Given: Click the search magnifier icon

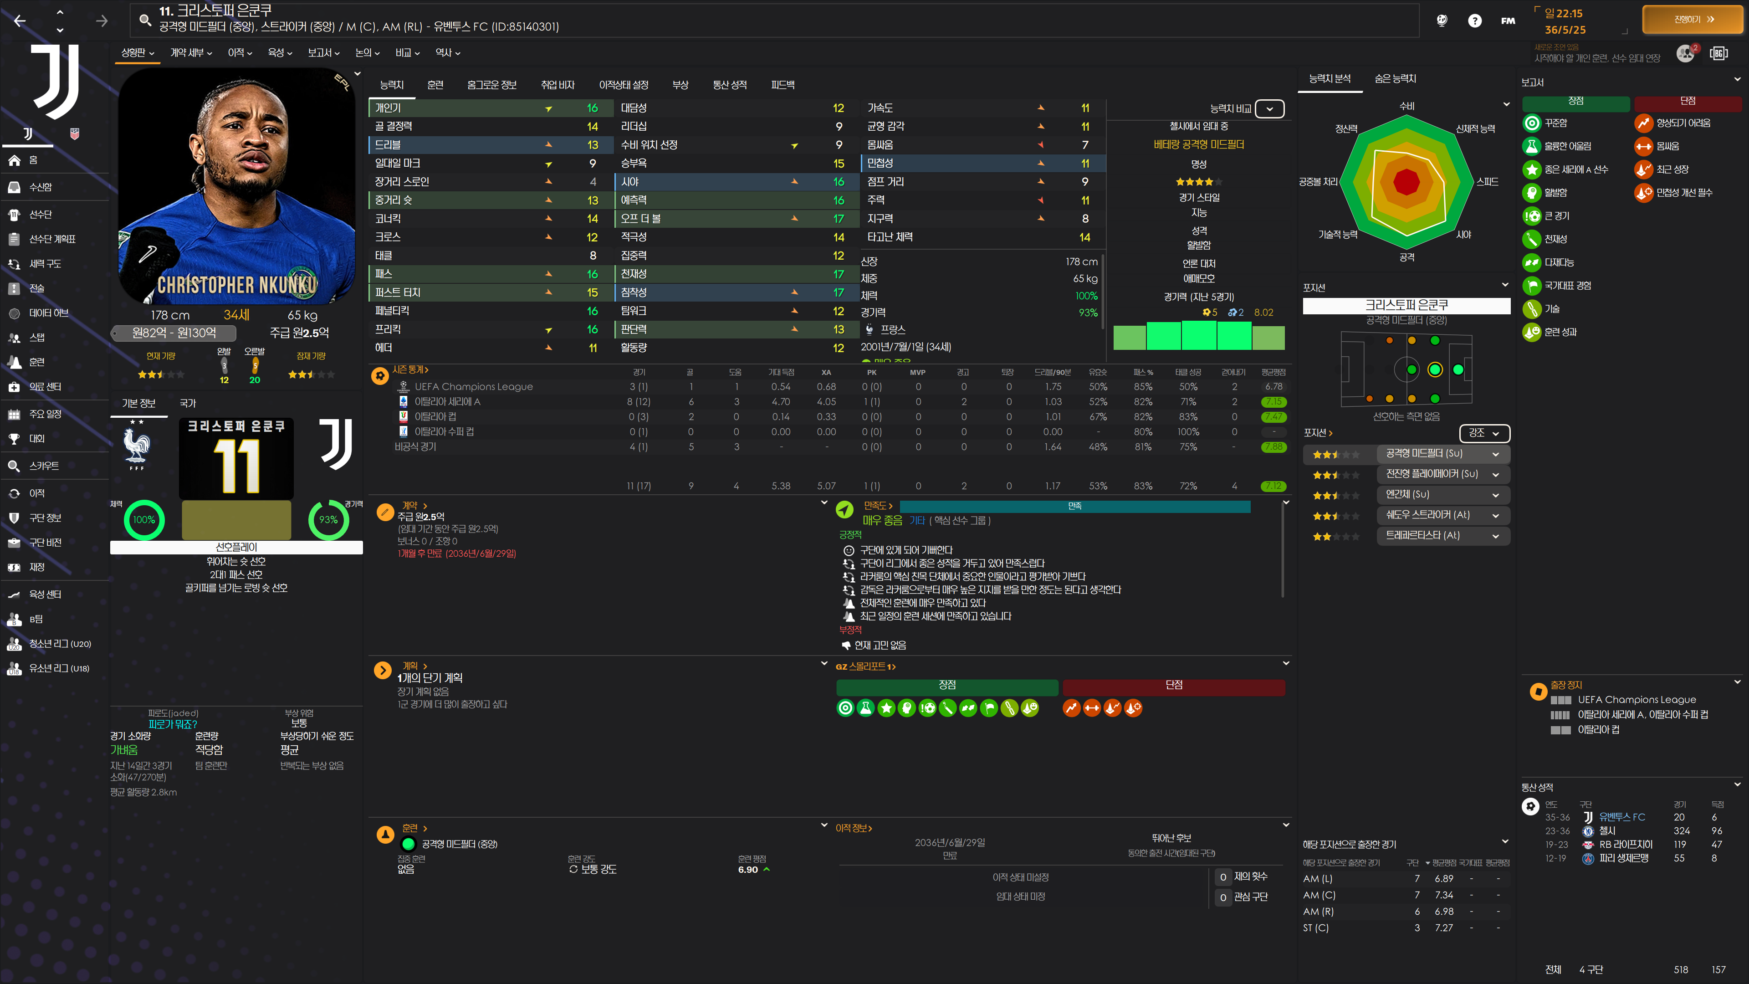Looking at the screenshot, I should point(145,20).
